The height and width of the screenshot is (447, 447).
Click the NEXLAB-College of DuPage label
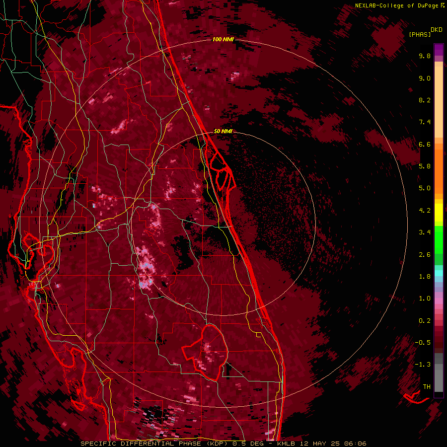397,5
